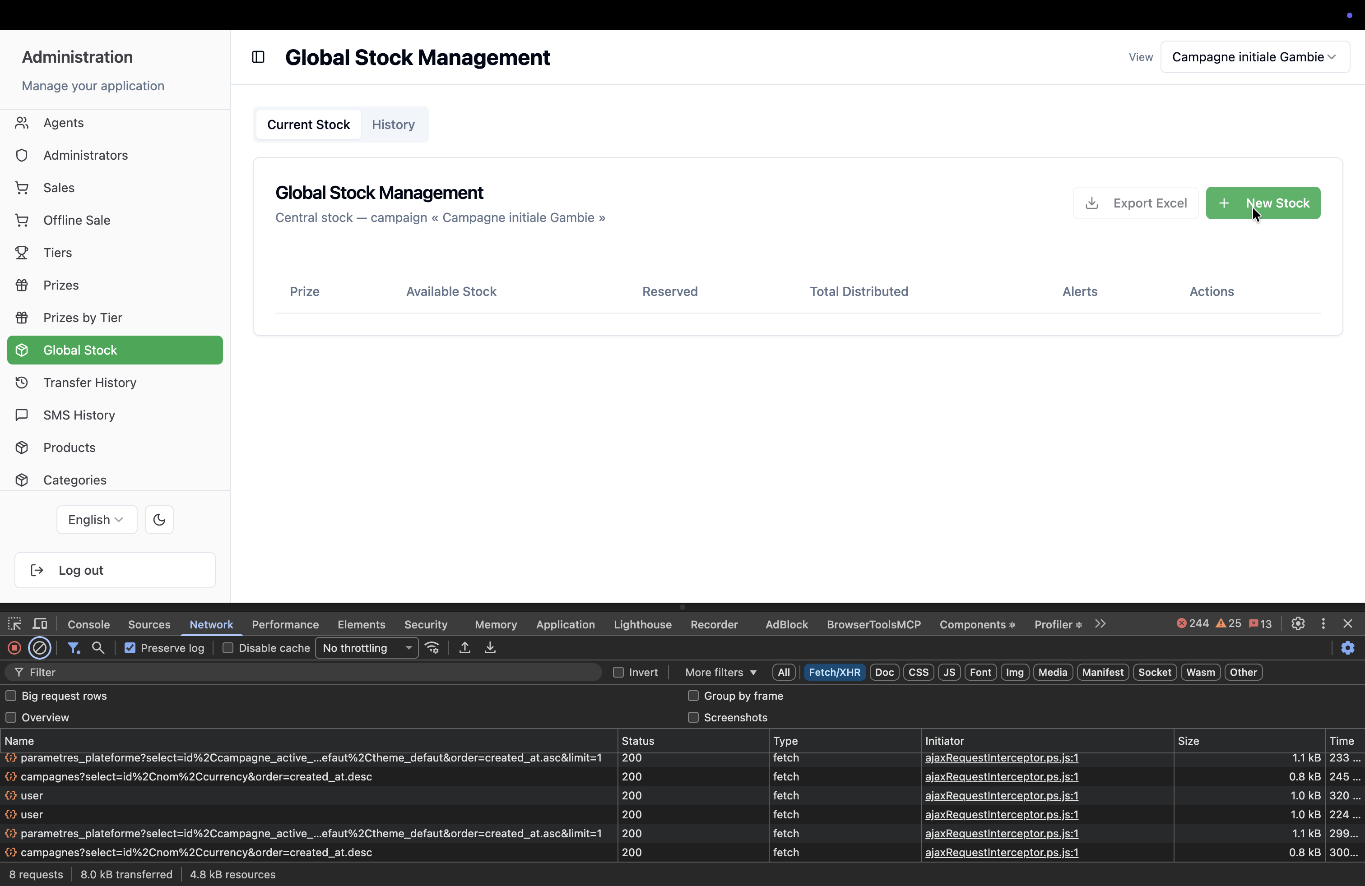This screenshot has width=1365, height=886.
Task: Click Export Excel button
Action: pos(1136,203)
